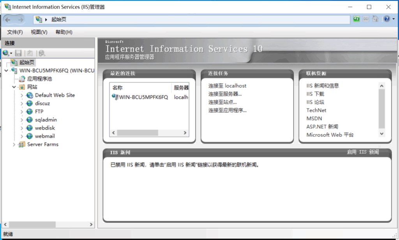The width and height of the screenshot is (399, 240).
Task: Click the 最近的连接 scroll-left arrow
Action: [113, 133]
